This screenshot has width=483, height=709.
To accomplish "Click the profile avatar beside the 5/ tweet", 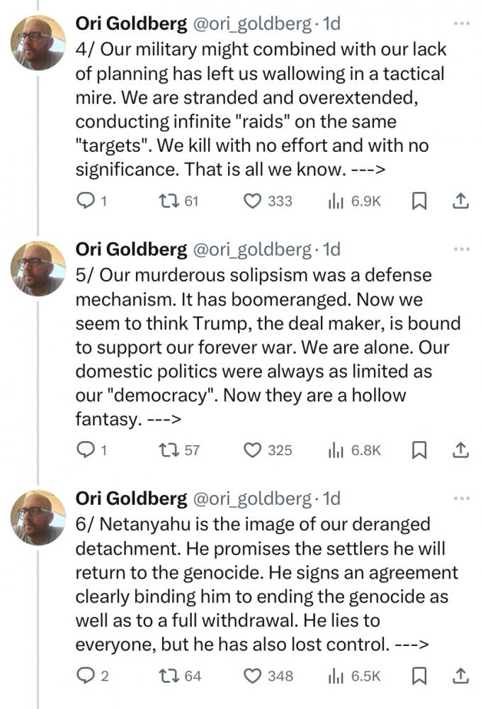I will tap(38, 268).
